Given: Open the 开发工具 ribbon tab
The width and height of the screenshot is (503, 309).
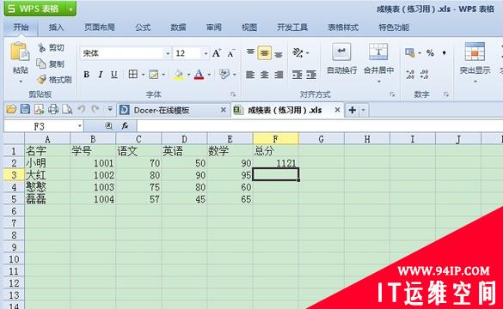Looking at the screenshot, I should coord(292,27).
